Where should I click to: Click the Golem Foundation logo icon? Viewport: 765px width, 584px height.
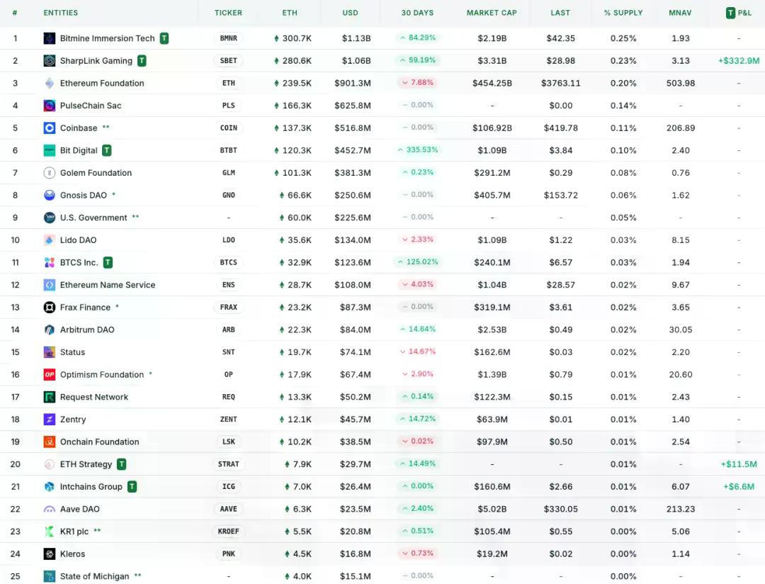(50, 173)
